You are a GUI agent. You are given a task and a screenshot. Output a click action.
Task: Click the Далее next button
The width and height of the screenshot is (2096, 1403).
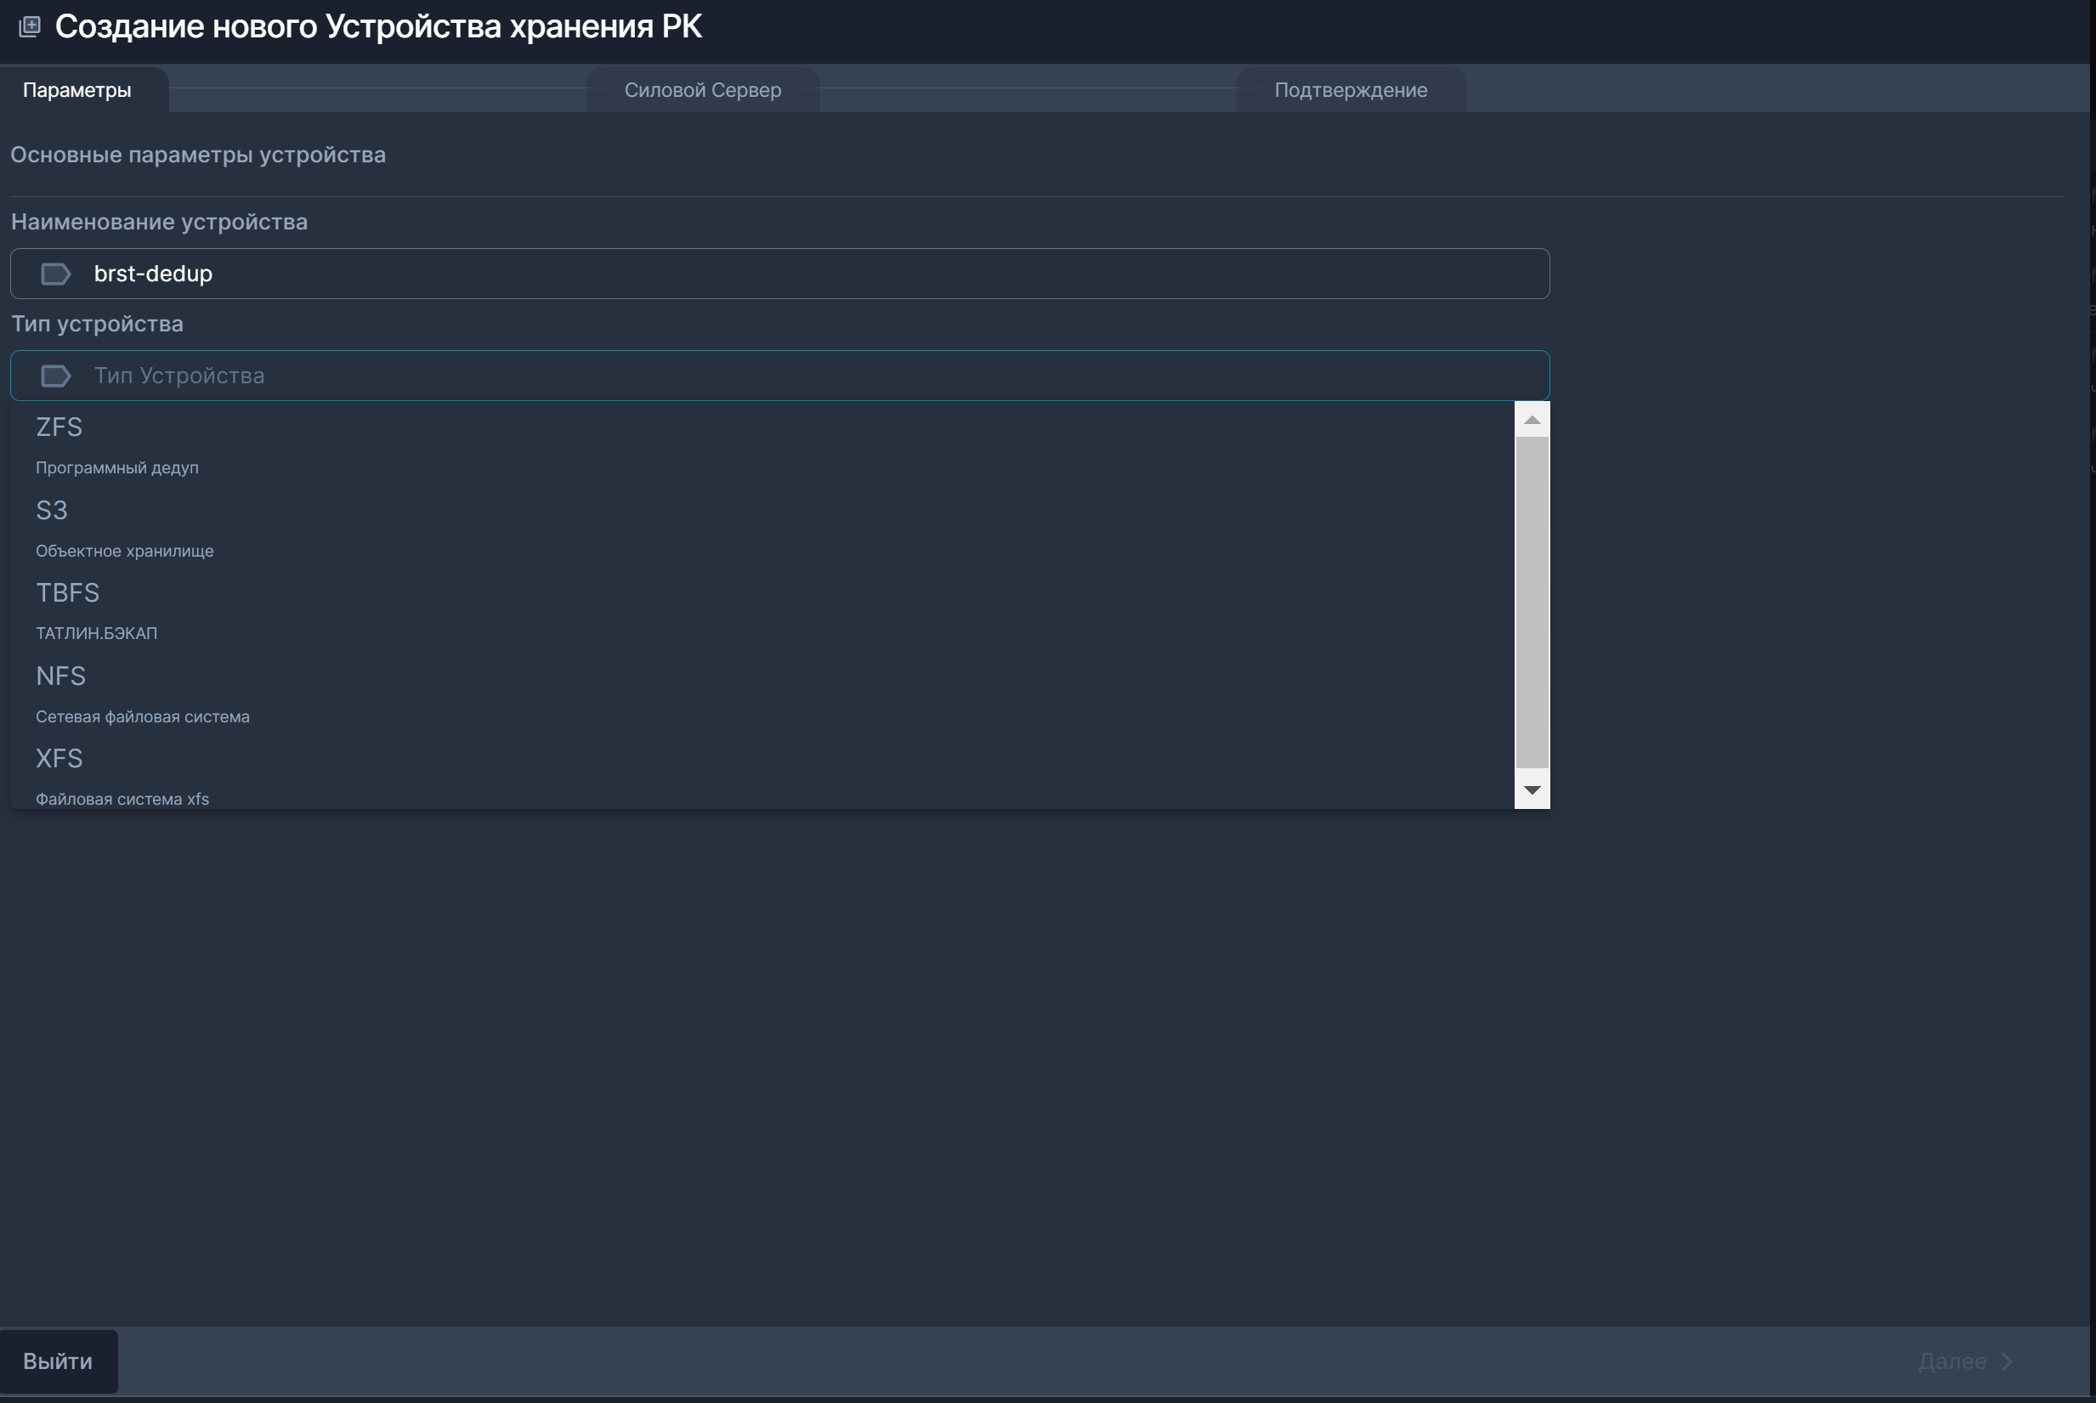click(x=1953, y=1361)
